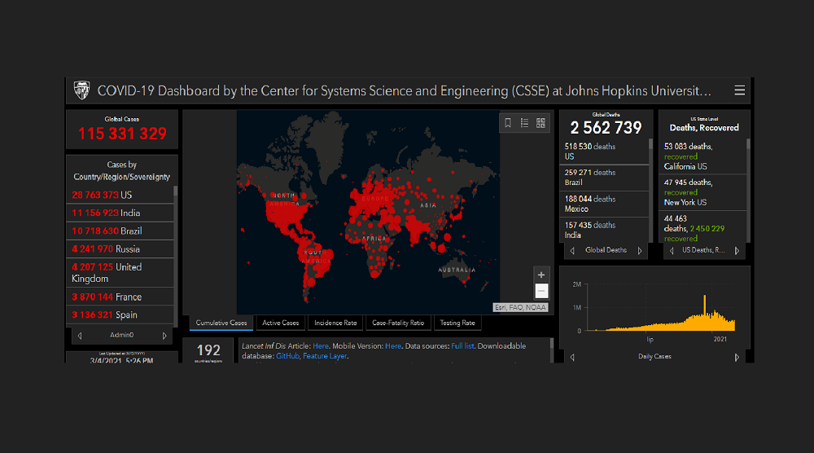This screenshot has height=453, width=814.
Task: Go to previous panel before Admin0
Action: click(79, 335)
